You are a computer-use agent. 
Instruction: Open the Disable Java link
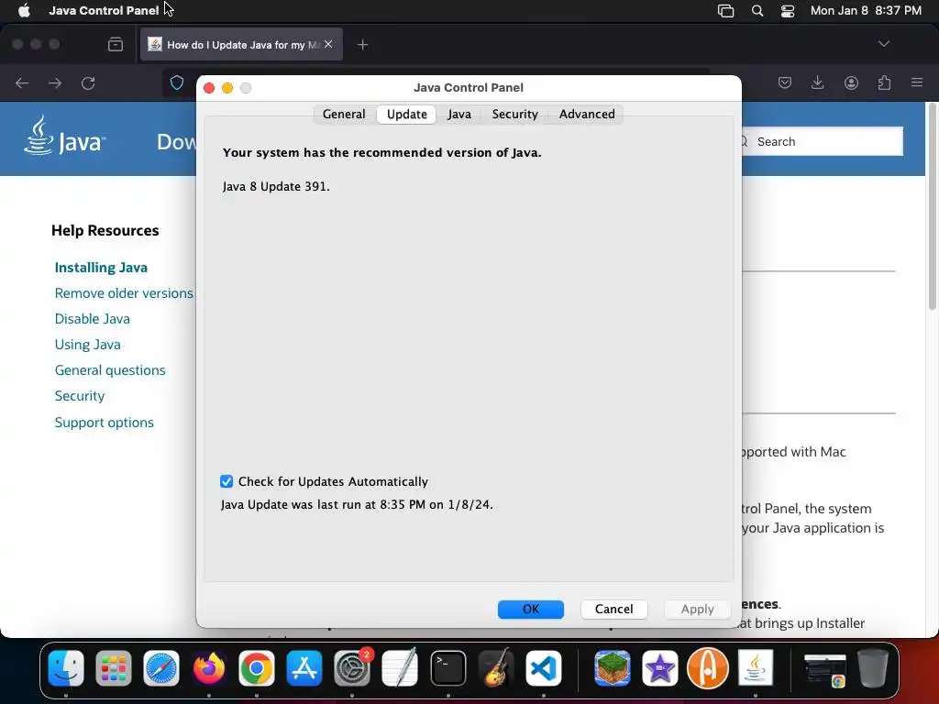(x=93, y=319)
